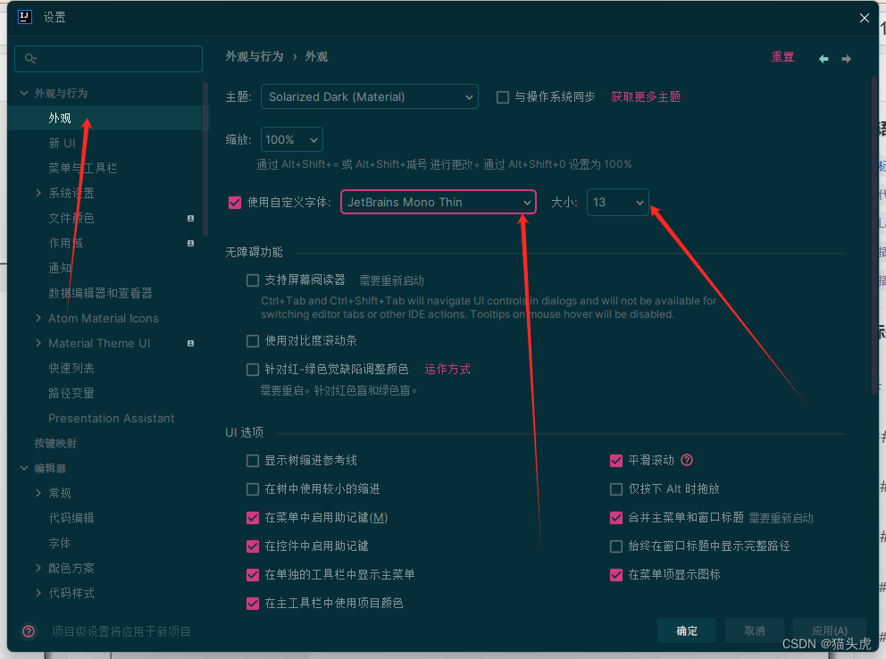Collapse the 外观与行为 tree section
The width and height of the screenshot is (886, 659).
click(x=24, y=93)
